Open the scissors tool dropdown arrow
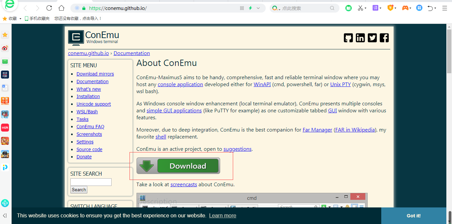The height and width of the screenshot is (224, 452). click(366, 8)
